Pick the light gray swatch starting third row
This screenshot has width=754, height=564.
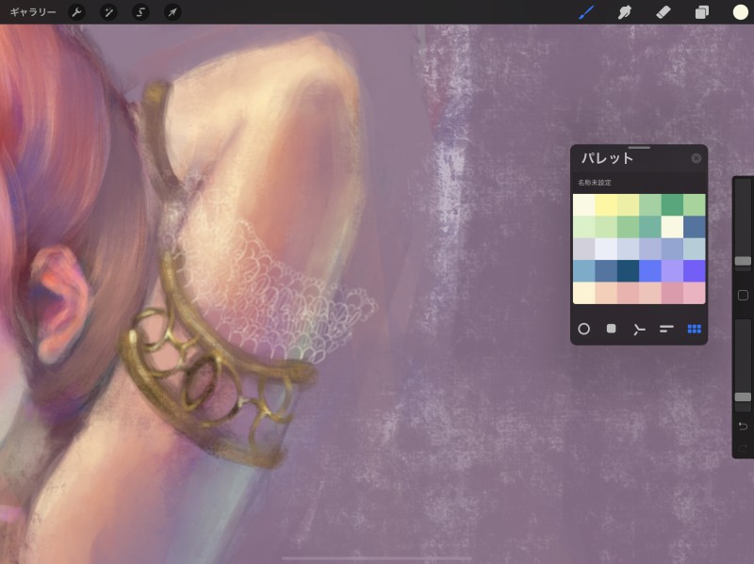click(583, 249)
